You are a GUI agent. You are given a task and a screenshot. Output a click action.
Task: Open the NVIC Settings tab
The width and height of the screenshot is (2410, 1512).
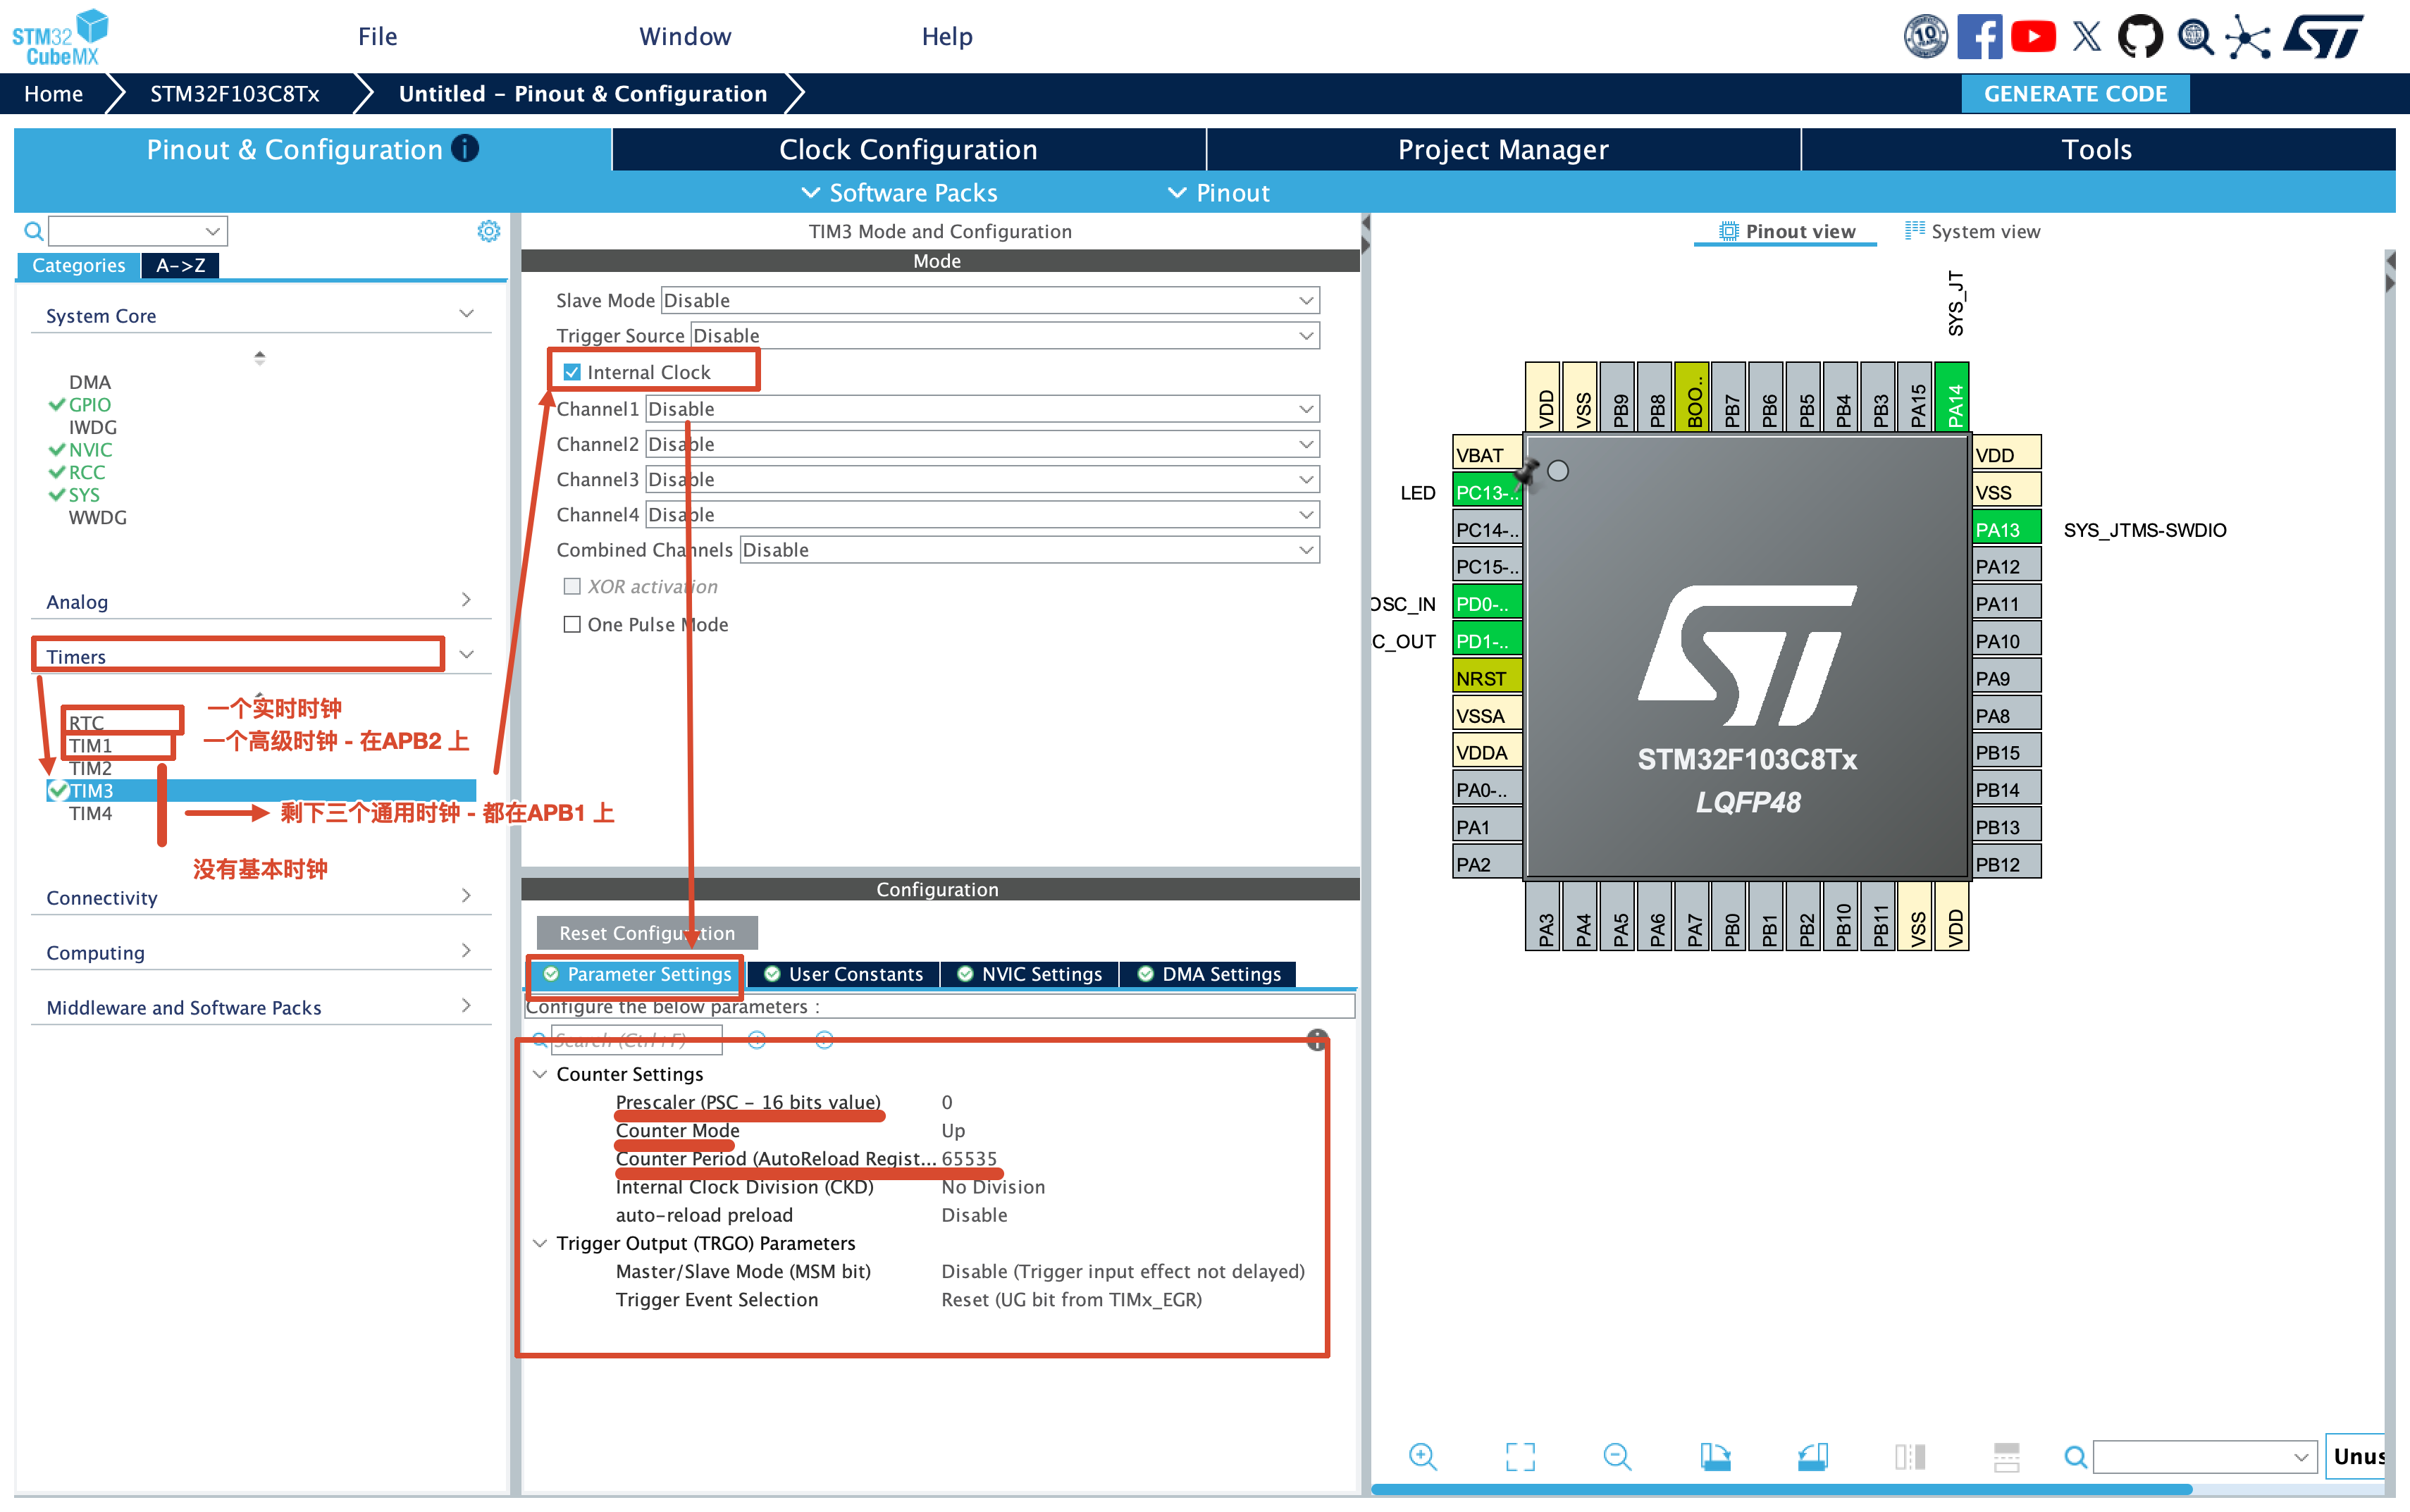tap(1030, 974)
